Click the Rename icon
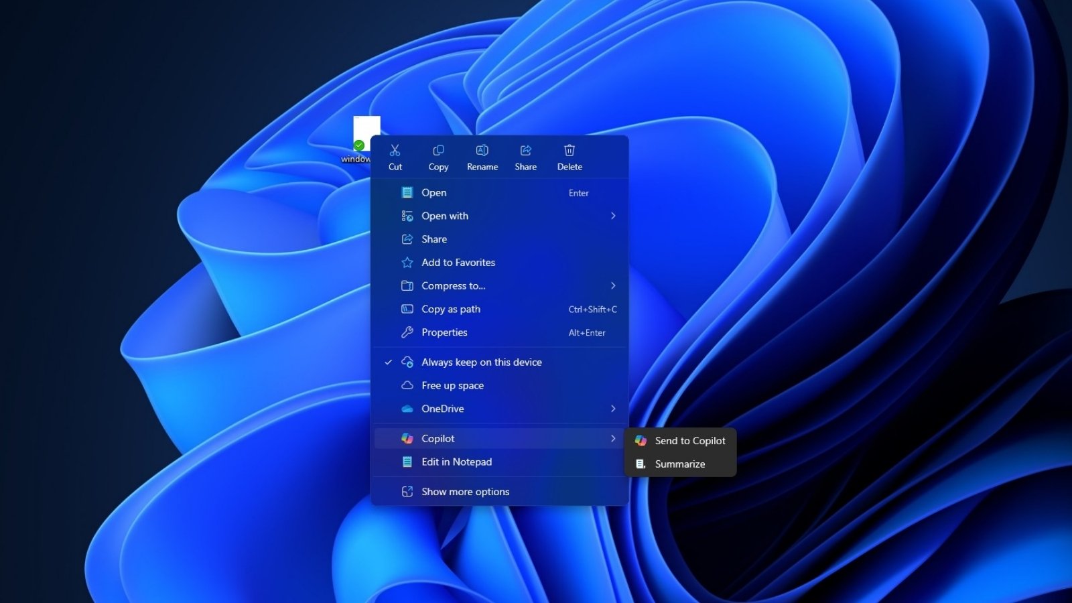This screenshot has width=1072, height=603. click(482, 150)
